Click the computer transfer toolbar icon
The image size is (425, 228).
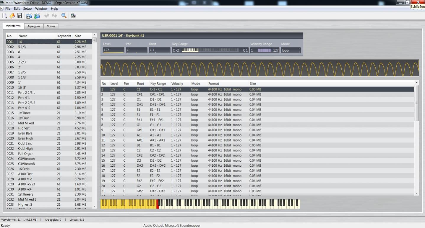[x=73, y=16]
